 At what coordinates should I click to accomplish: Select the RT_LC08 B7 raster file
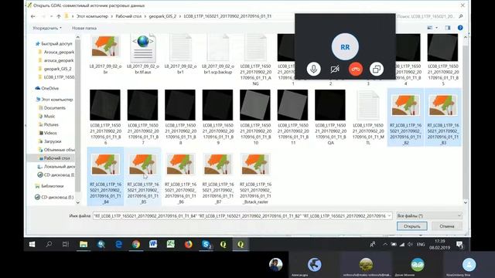[218, 176]
